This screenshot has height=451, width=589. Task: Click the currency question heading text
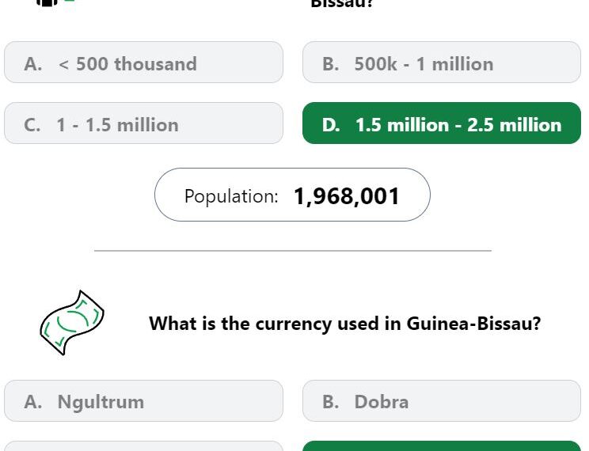click(x=345, y=324)
